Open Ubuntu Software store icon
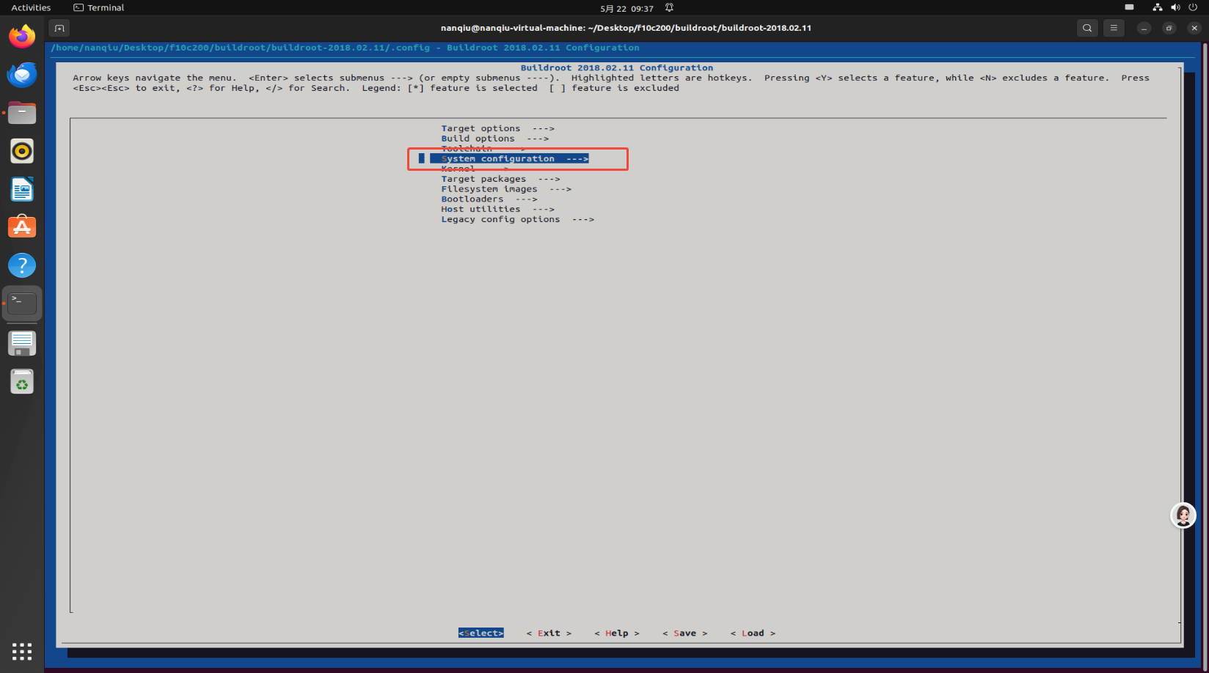 (22, 227)
